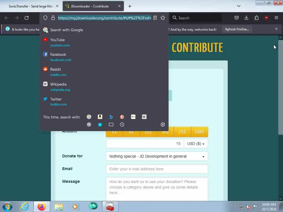Search open tabs using the tab icon
283x212 pixels.
[111, 124]
